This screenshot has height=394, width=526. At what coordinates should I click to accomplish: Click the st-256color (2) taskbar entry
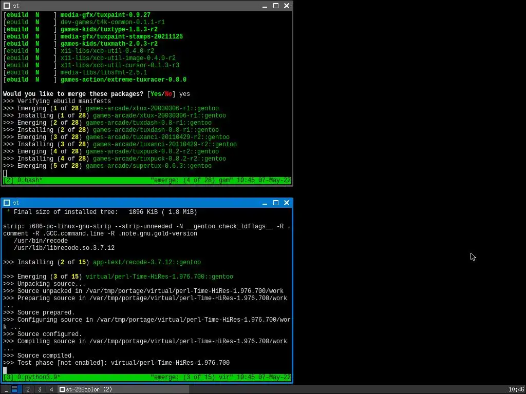[123, 389]
